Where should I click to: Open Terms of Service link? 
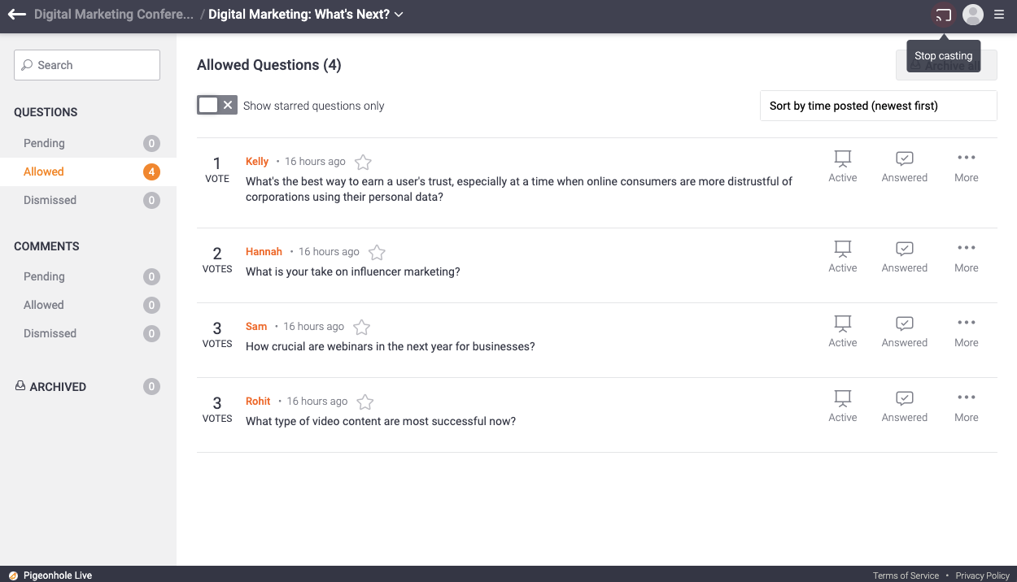906,575
